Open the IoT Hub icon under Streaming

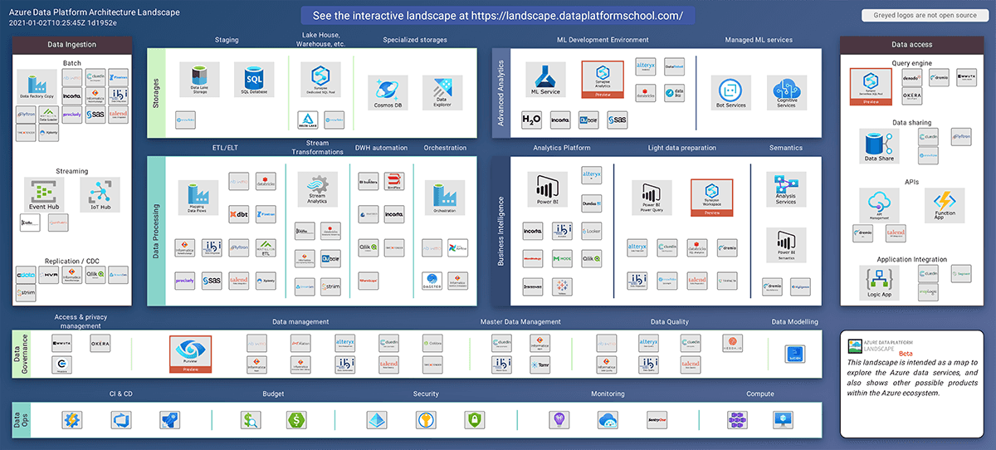[x=100, y=195]
